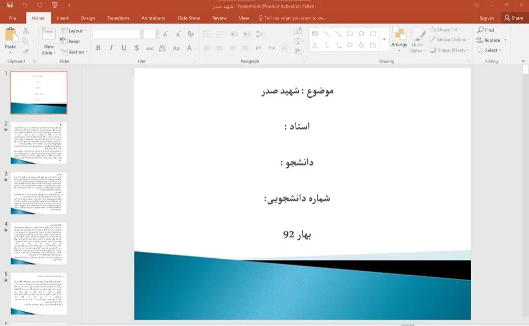
Task: Click the font name box
Action: (116, 34)
